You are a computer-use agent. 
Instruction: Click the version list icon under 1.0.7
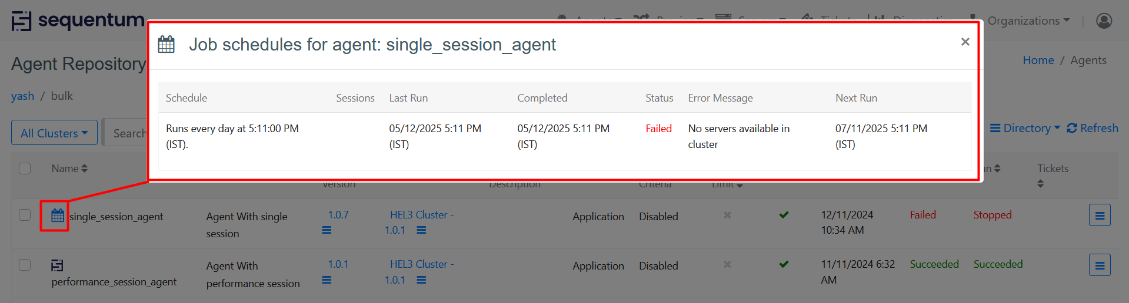(327, 230)
